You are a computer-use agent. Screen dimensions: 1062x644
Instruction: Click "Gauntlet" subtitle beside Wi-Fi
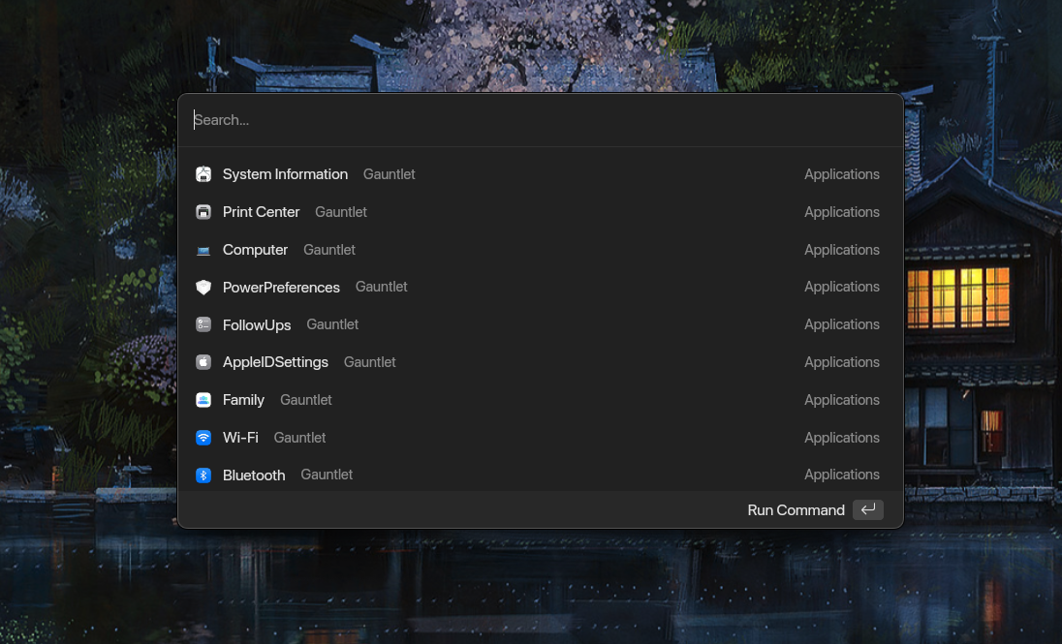299,438
